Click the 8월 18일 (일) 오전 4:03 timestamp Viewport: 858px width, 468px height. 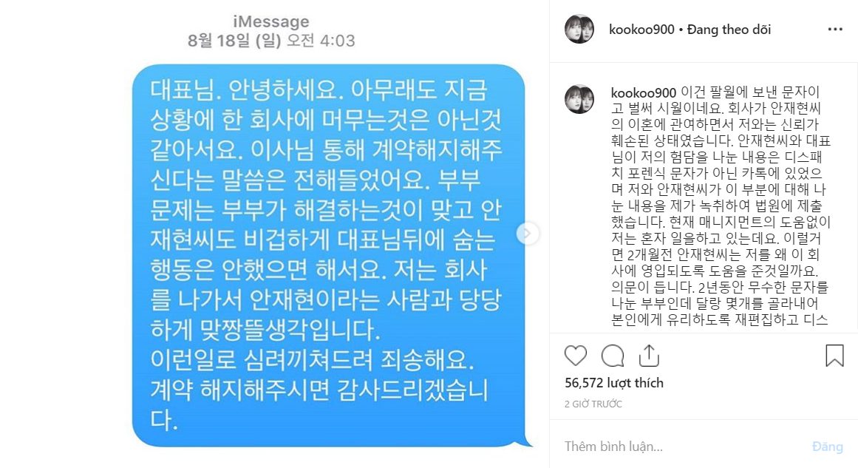pyautogui.click(x=271, y=41)
